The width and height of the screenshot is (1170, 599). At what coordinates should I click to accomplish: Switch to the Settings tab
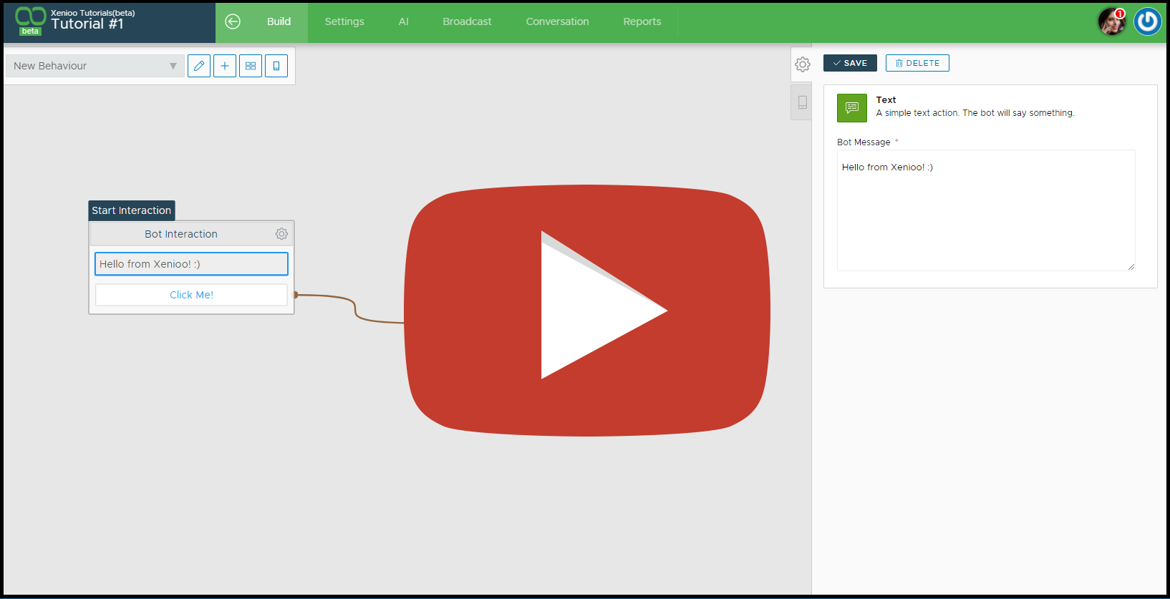click(344, 21)
